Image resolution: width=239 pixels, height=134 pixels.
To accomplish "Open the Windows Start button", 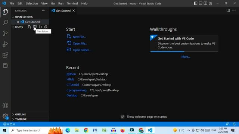I will [x=4, y=130].
